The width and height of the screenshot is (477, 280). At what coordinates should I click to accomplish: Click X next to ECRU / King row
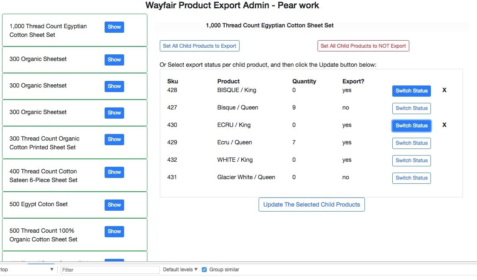[x=444, y=125]
